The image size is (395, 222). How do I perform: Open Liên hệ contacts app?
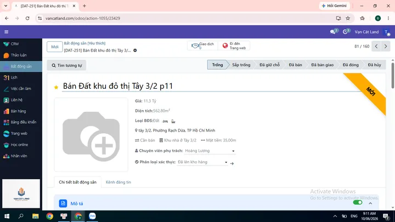coord(13,100)
